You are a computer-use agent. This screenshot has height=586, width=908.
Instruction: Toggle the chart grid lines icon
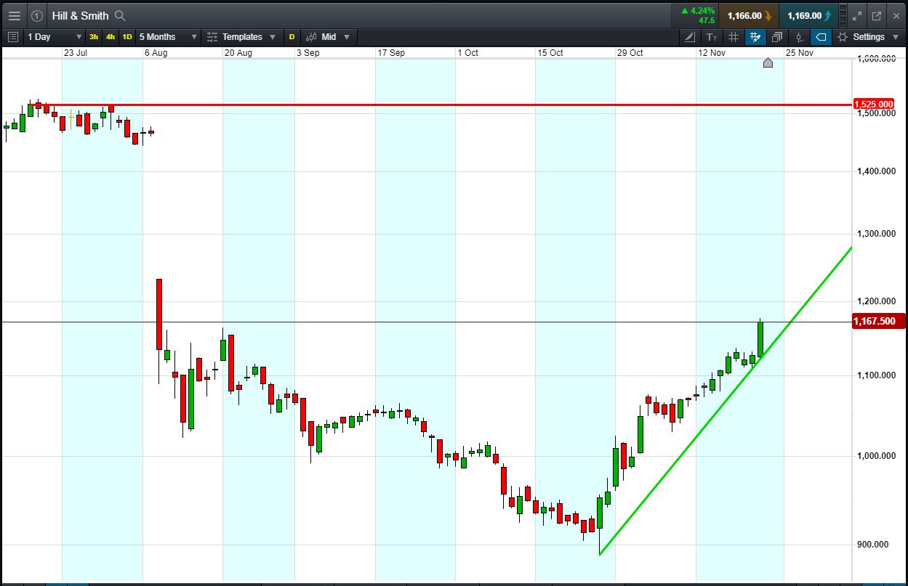[x=734, y=36]
